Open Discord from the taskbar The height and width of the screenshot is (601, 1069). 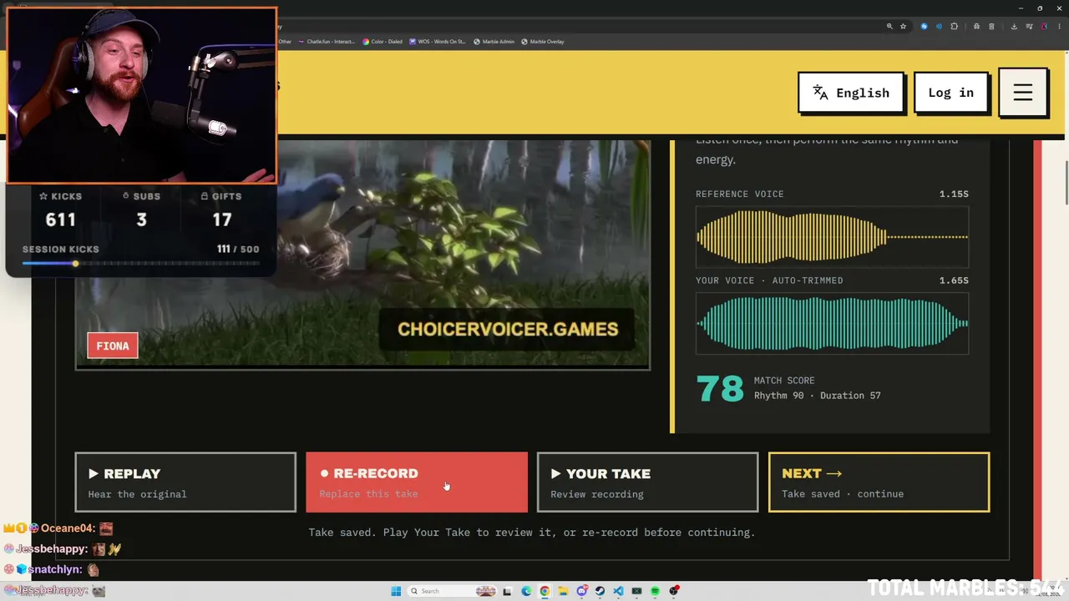click(581, 591)
